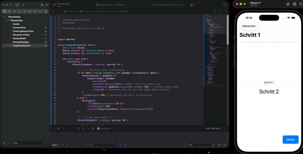Rotate the Simulator device icon
The image size is (303, 154).
click(x=301, y=4)
